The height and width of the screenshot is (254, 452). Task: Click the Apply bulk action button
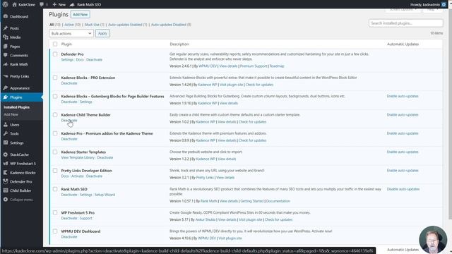[x=102, y=33]
